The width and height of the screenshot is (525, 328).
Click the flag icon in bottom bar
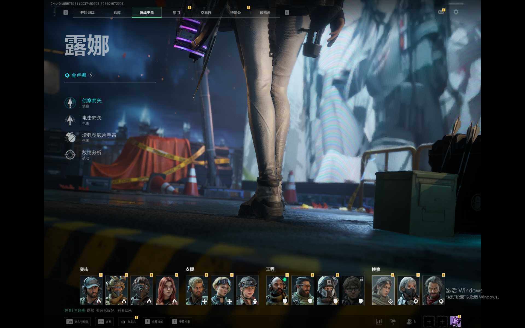[393, 322]
